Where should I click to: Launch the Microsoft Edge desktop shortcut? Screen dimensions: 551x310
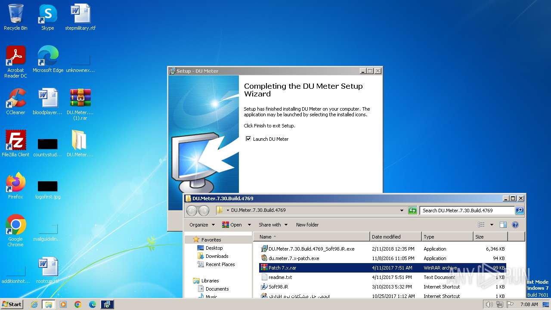(x=48, y=59)
